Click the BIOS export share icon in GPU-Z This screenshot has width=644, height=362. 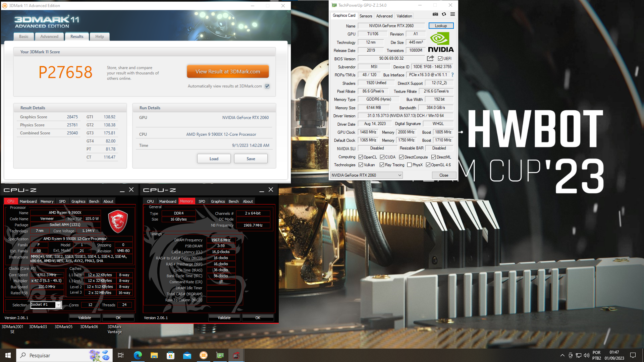(x=430, y=58)
